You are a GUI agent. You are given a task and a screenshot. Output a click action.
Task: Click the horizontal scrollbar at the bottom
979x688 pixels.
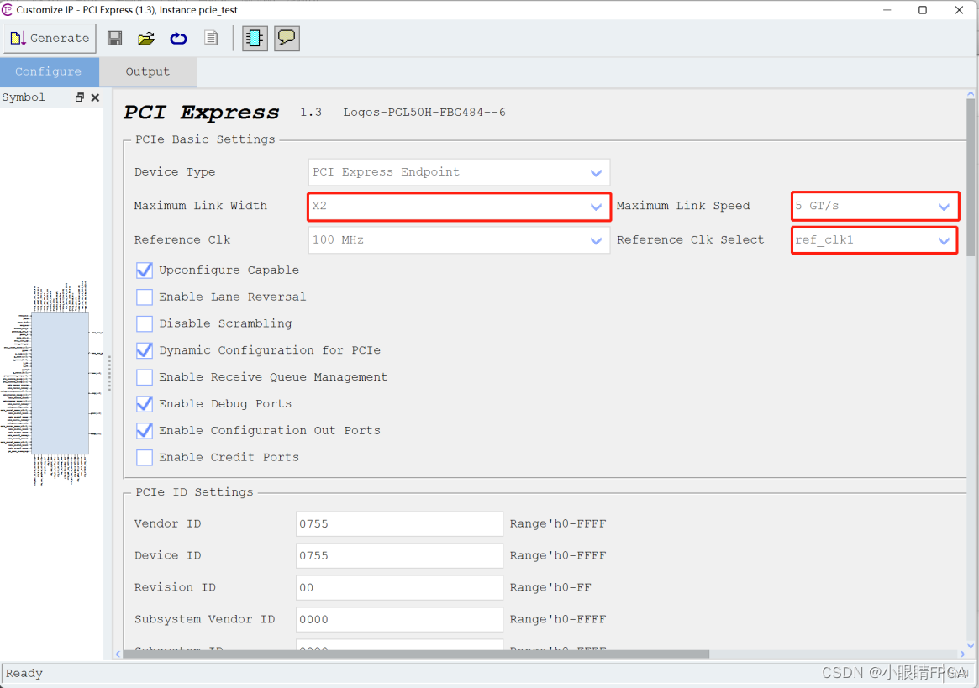tap(416, 654)
